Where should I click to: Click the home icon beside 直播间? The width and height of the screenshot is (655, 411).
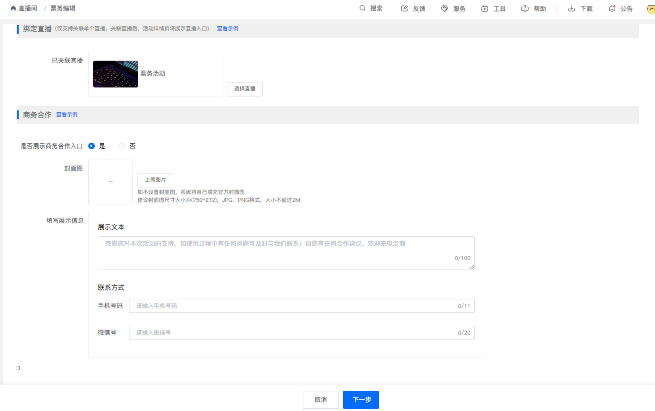13,8
